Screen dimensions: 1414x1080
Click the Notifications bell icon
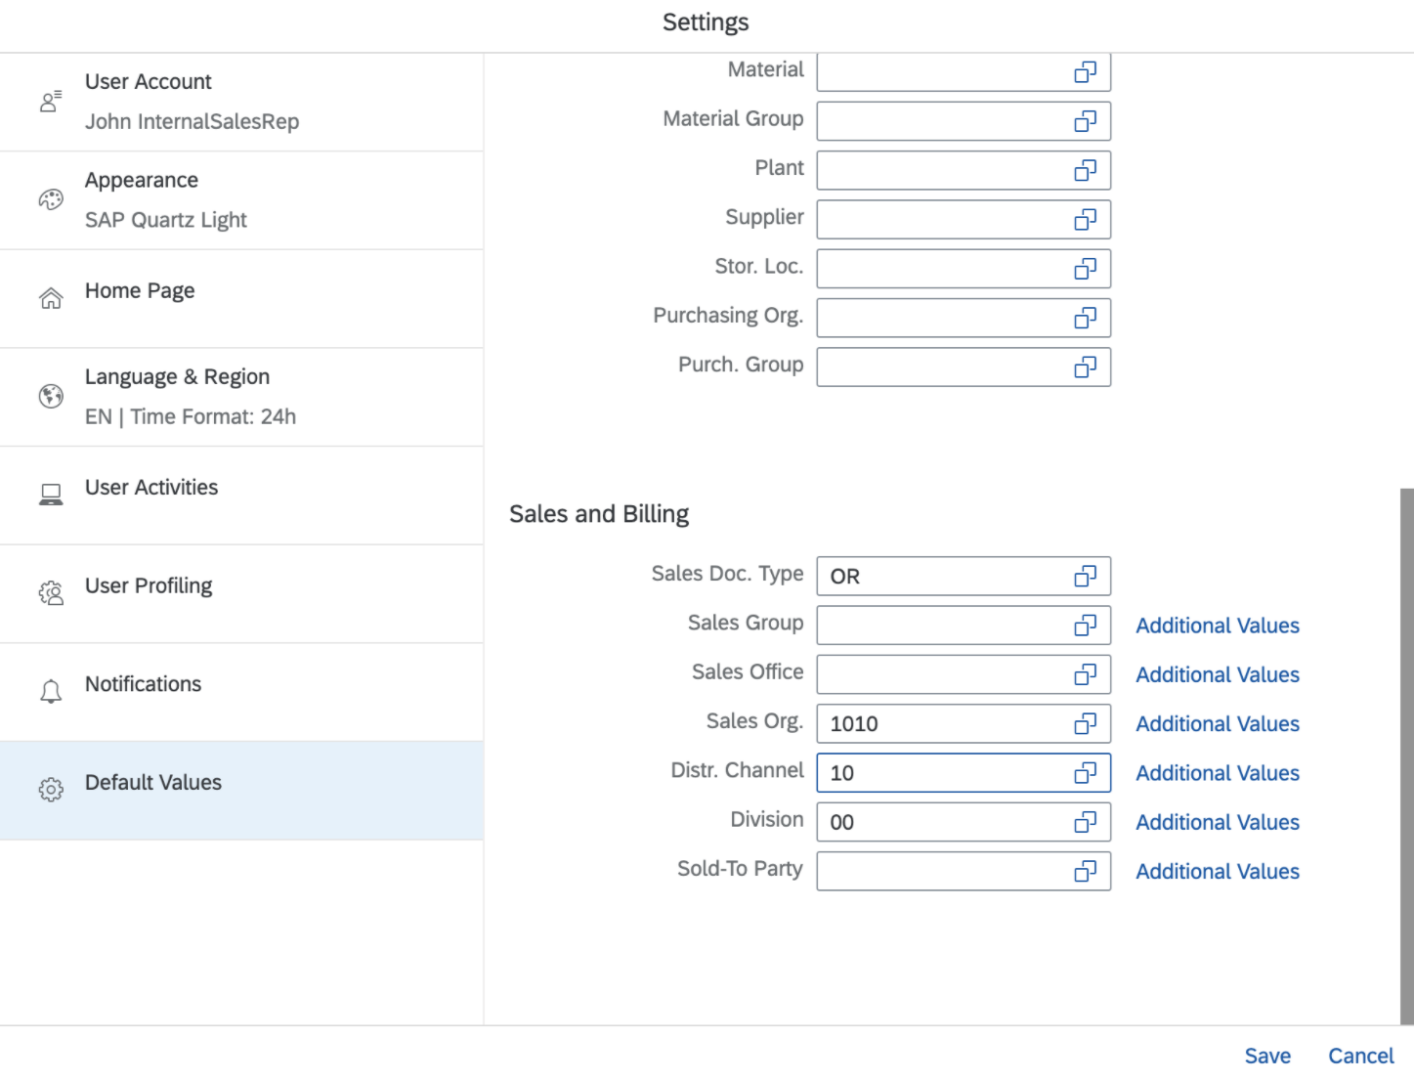click(51, 691)
